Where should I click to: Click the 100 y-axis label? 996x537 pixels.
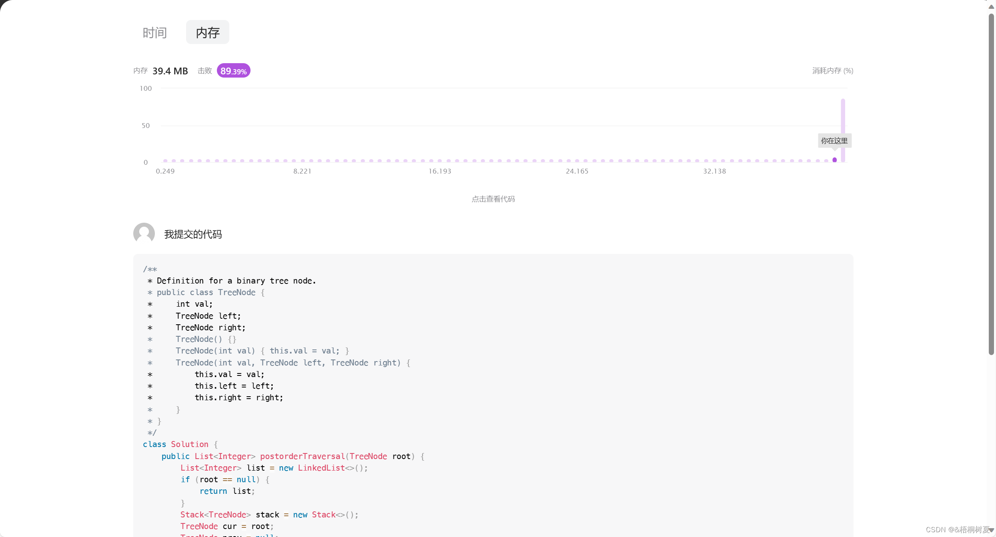pos(146,88)
